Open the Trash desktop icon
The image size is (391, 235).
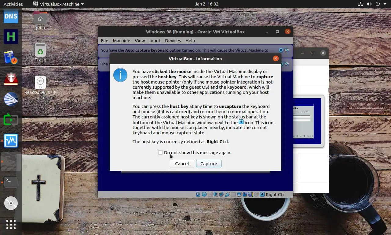[x=40, y=53]
